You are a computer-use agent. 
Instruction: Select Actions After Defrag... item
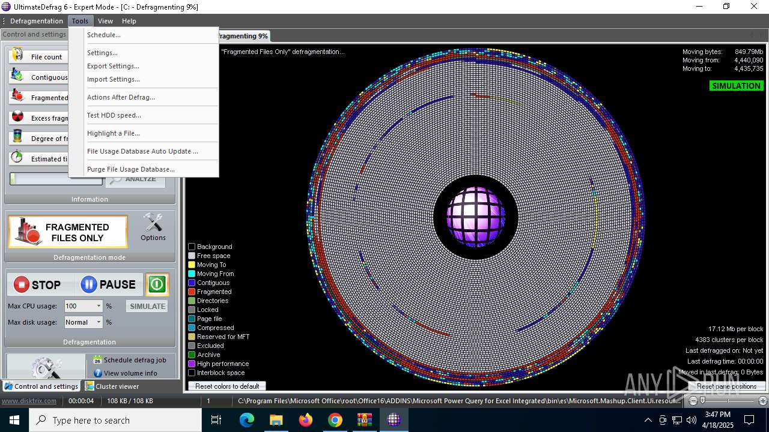pyautogui.click(x=143, y=97)
